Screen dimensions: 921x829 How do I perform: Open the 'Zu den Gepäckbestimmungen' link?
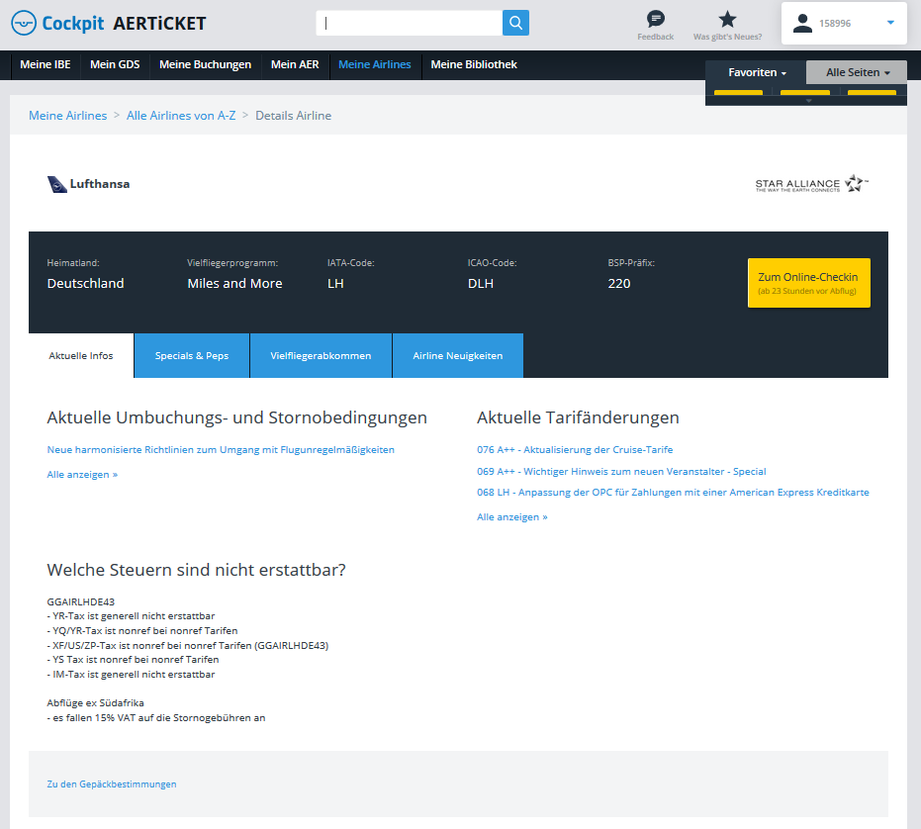112,783
